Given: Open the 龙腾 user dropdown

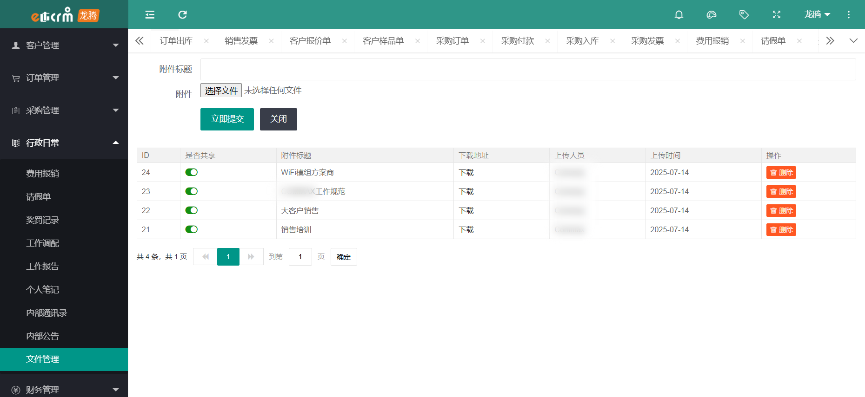Looking at the screenshot, I should click(x=817, y=15).
